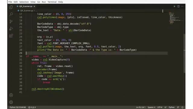Click video.read() on line 33

click(64, 66)
